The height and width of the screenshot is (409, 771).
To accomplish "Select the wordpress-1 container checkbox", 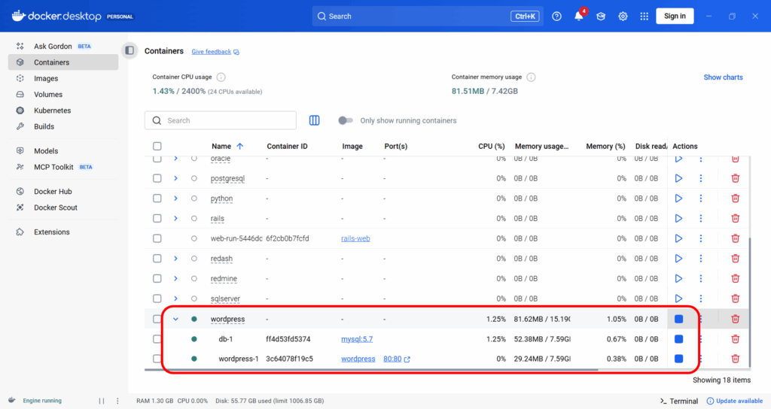I will 157,359.
